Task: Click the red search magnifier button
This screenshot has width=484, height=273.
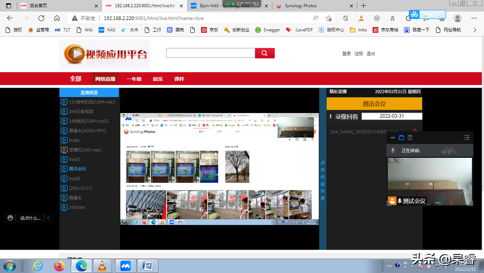Action: pyautogui.click(x=265, y=53)
